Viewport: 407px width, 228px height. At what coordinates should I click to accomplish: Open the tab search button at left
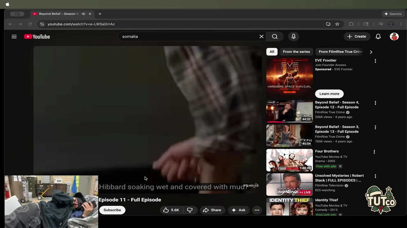(17, 14)
